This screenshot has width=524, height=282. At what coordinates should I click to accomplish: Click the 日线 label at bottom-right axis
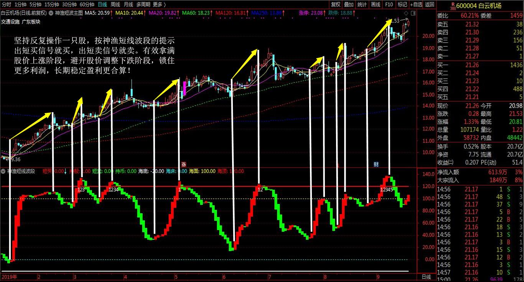pos(426,277)
